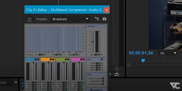Click the delete preset icon
Viewport: 182px width, 91px height.
point(104,19)
